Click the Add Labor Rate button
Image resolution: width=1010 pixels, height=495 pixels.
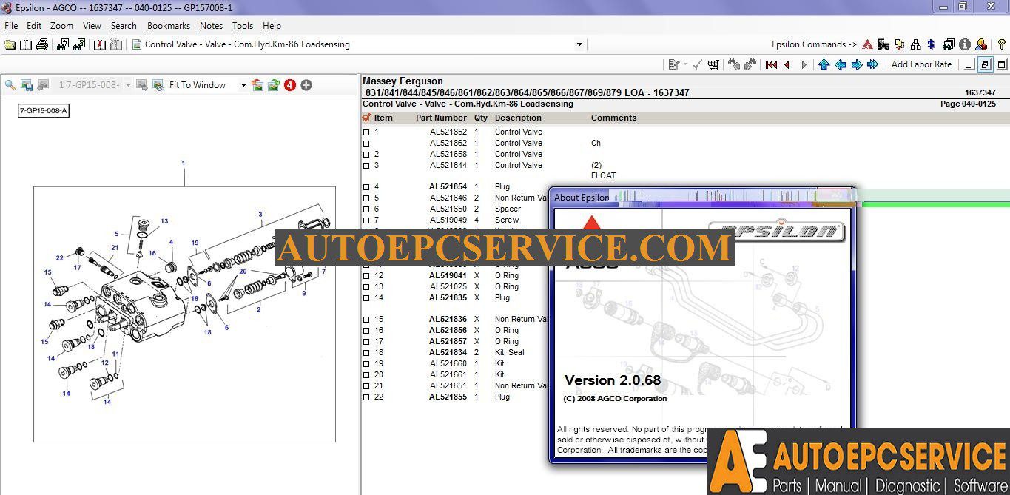click(921, 64)
